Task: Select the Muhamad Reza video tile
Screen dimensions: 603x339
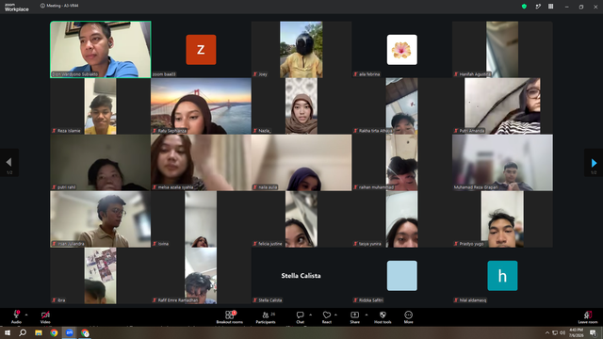Action: (502, 163)
